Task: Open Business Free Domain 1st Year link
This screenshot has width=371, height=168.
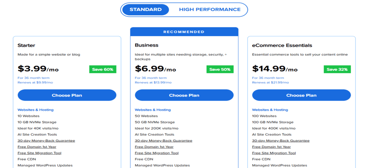Action: coord(154,147)
